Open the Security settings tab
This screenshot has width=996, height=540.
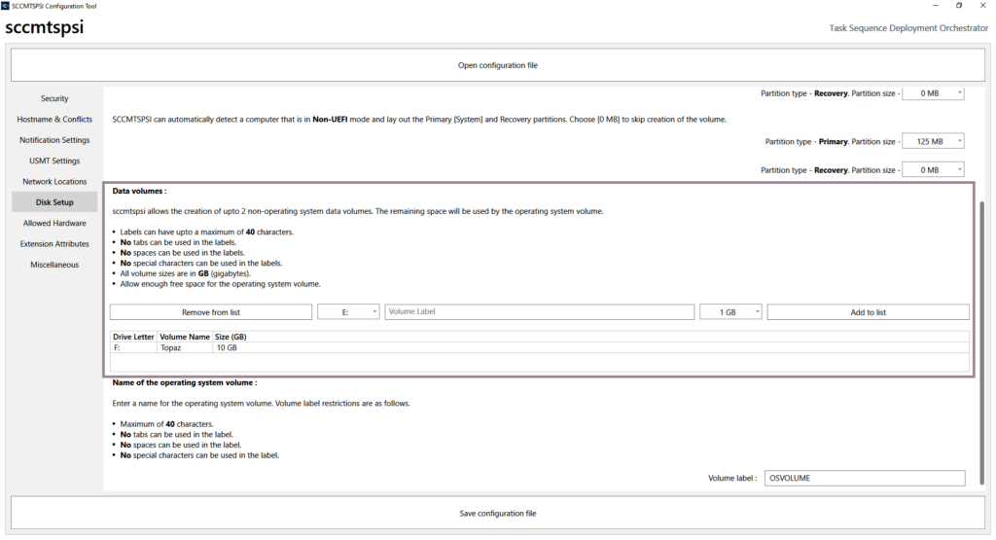click(54, 98)
